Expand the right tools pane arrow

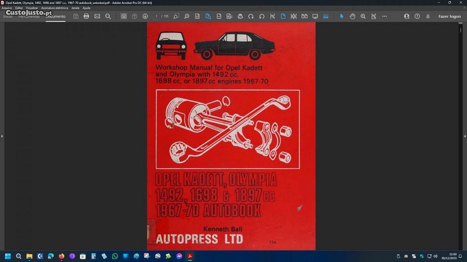coord(464,136)
